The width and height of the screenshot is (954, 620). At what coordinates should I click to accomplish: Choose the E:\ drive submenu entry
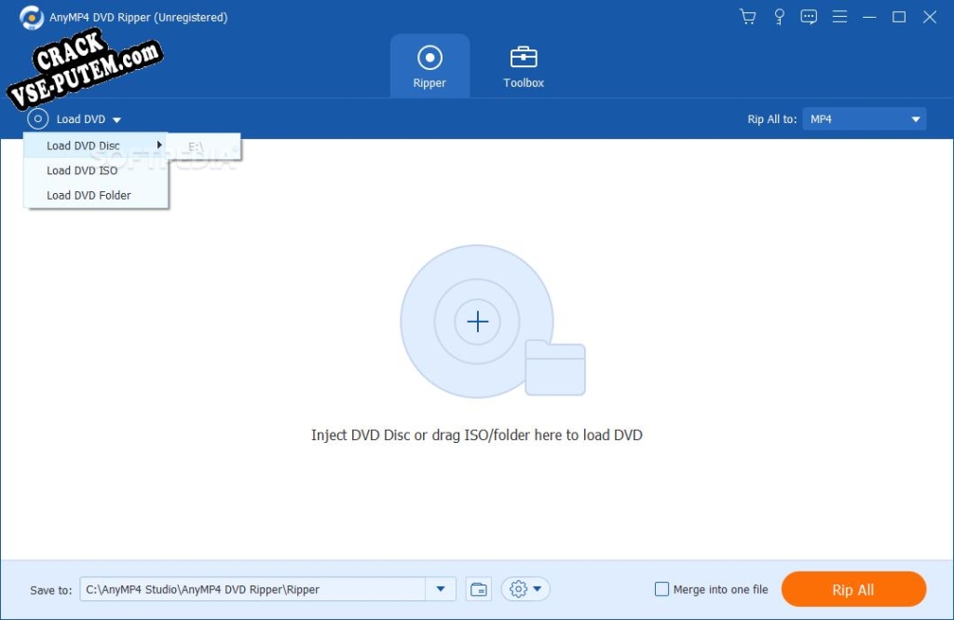point(204,146)
